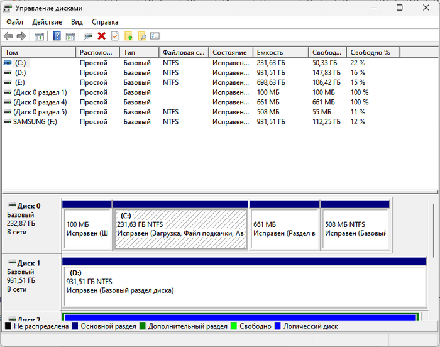Click the folder with green arrow icon
The image size is (440, 347).
128,36
